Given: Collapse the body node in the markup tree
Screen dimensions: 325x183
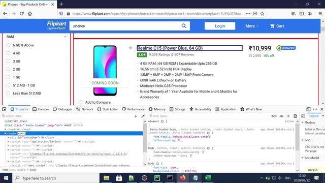Looking at the screenshot, I should pyautogui.click(x=6, y=133).
